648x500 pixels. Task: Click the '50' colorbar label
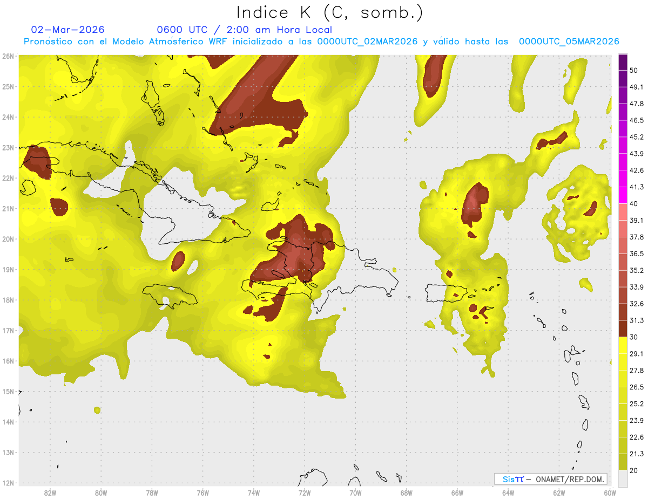click(634, 70)
